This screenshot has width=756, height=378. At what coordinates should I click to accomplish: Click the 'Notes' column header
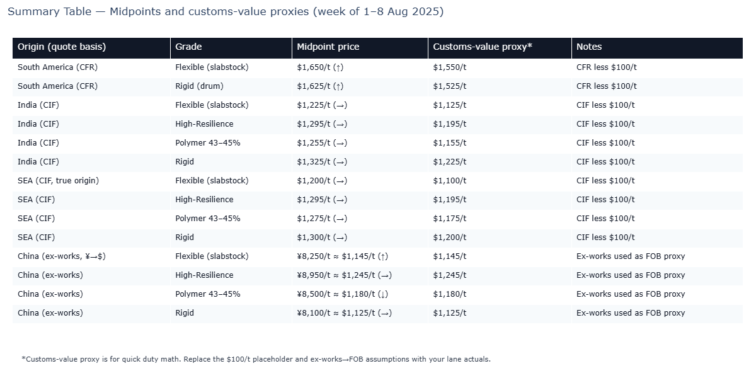[589, 47]
